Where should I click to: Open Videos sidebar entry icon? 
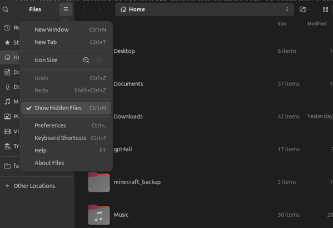(x=7, y=131)
